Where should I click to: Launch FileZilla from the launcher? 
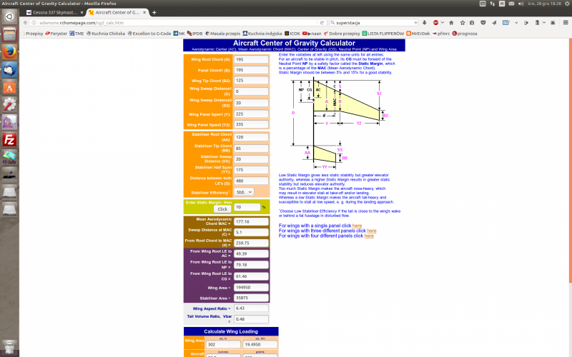coord(9,139)
